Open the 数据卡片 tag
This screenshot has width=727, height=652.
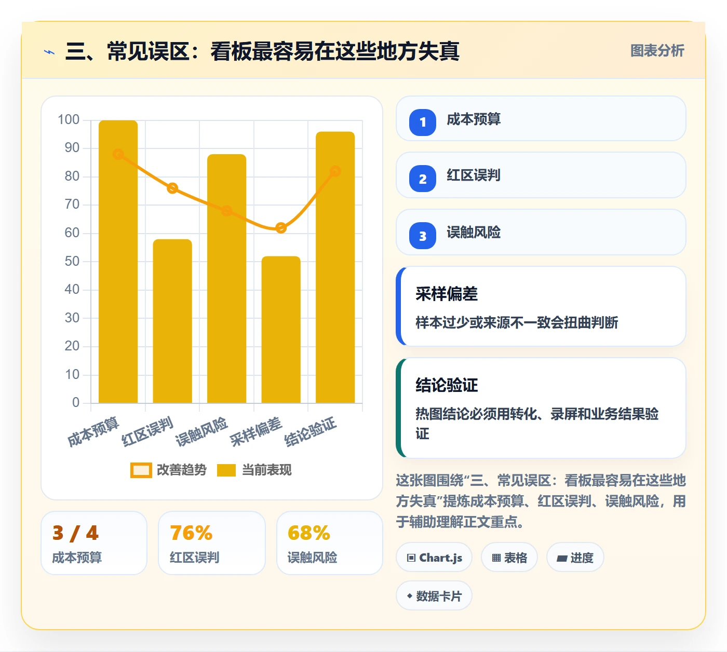pos(434,596)
